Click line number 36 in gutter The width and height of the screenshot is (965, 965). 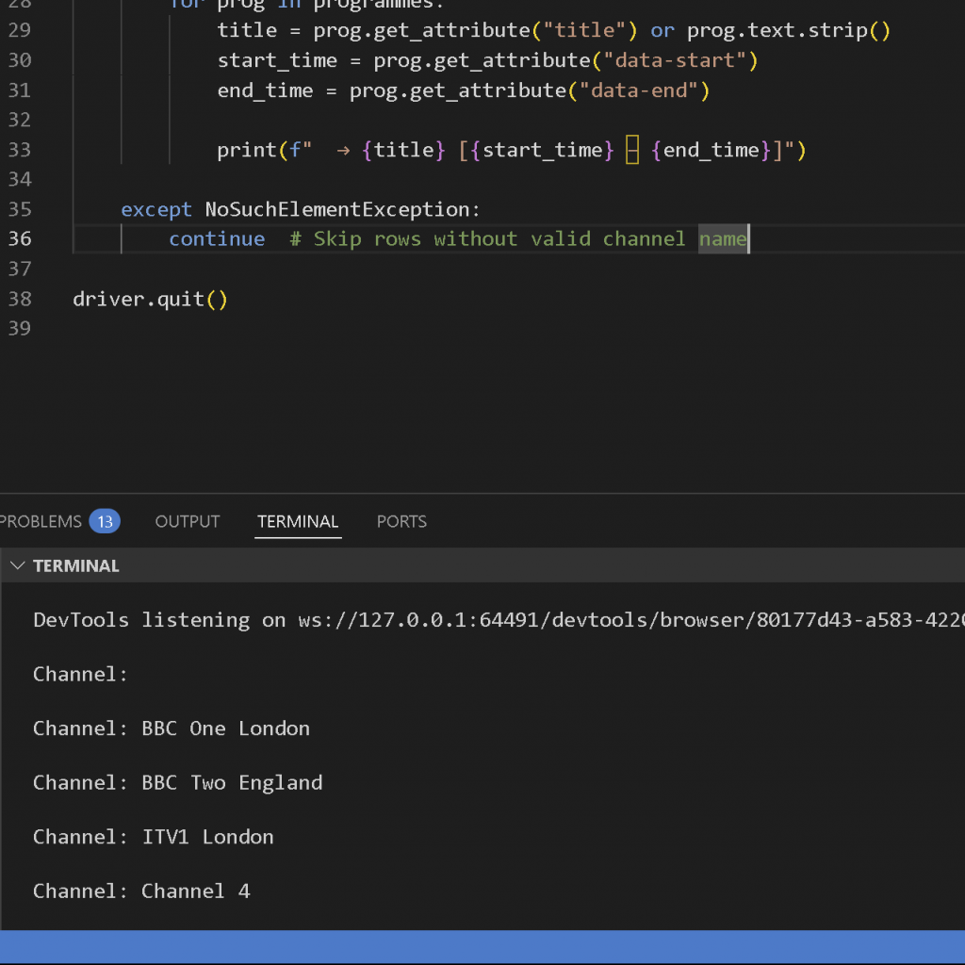coord(20,238)
